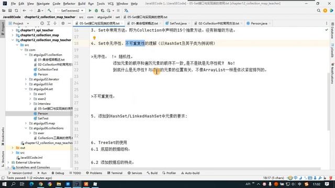Open editor tabs more options icon

[327, 23]
